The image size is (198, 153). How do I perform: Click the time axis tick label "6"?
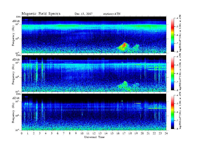(x=58, y=133)
